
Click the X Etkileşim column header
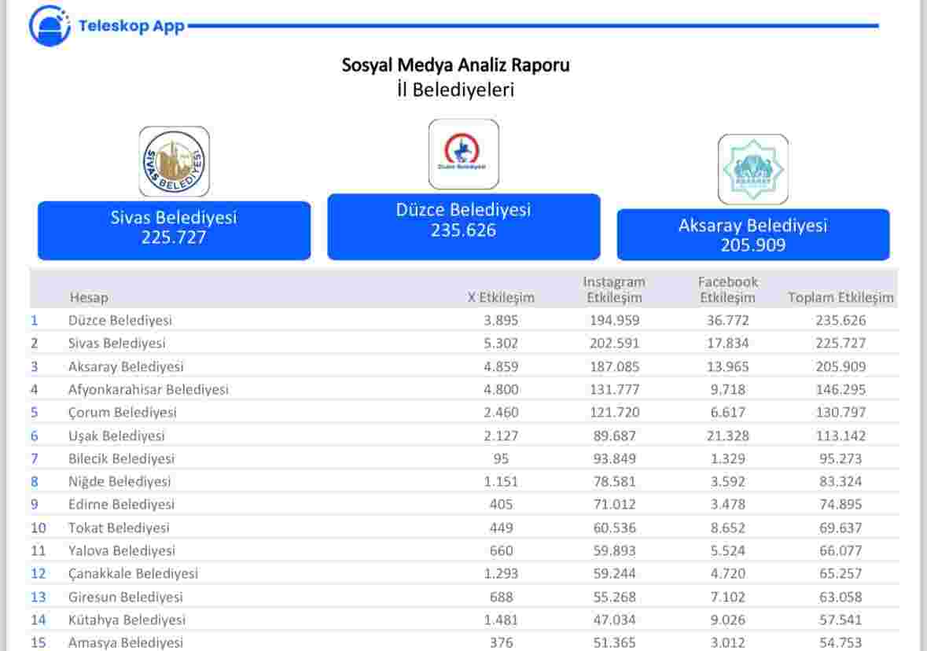point(501,297)
